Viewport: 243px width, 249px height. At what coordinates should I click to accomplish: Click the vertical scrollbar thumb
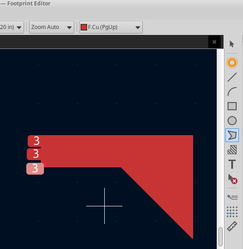[x=220, y=237]
